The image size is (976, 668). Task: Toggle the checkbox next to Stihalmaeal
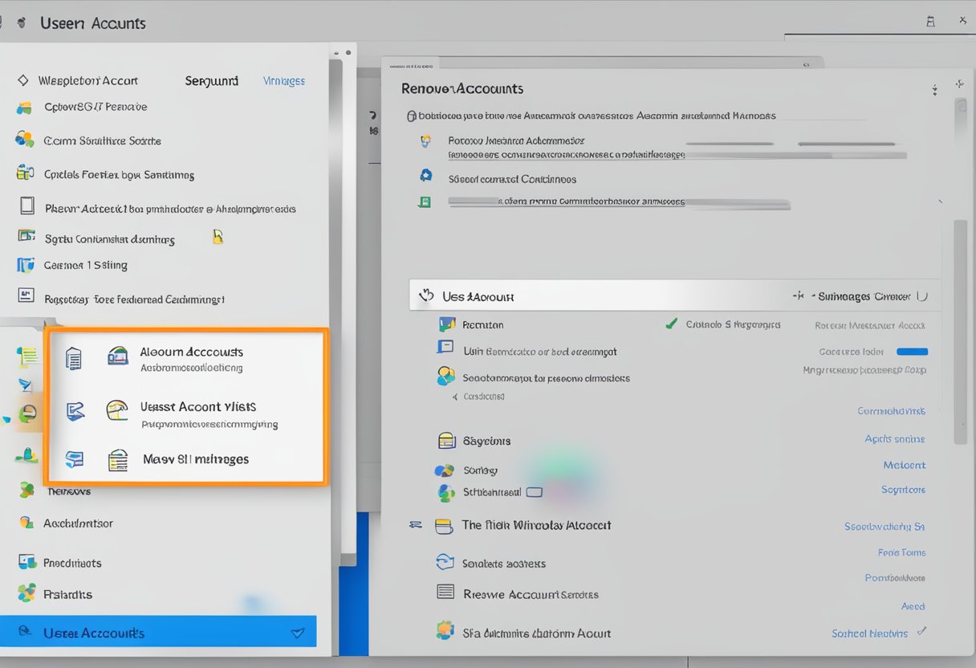coord(535,492)
